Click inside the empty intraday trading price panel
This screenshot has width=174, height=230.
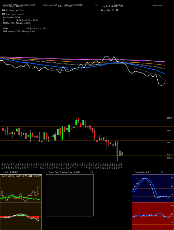tap(70, 195)
